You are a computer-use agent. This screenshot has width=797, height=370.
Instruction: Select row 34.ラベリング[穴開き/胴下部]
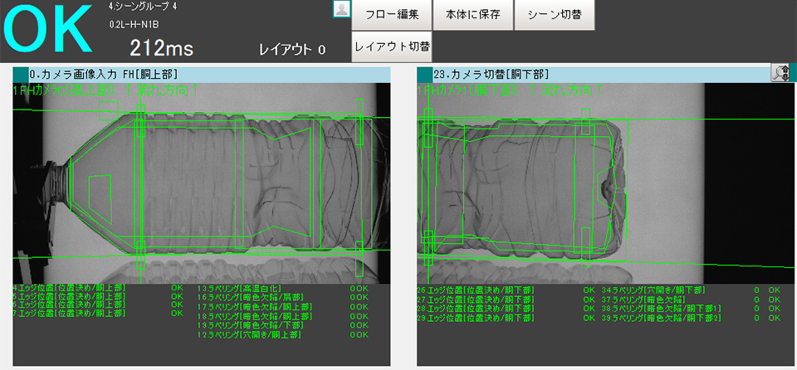[x=653, y=290]
